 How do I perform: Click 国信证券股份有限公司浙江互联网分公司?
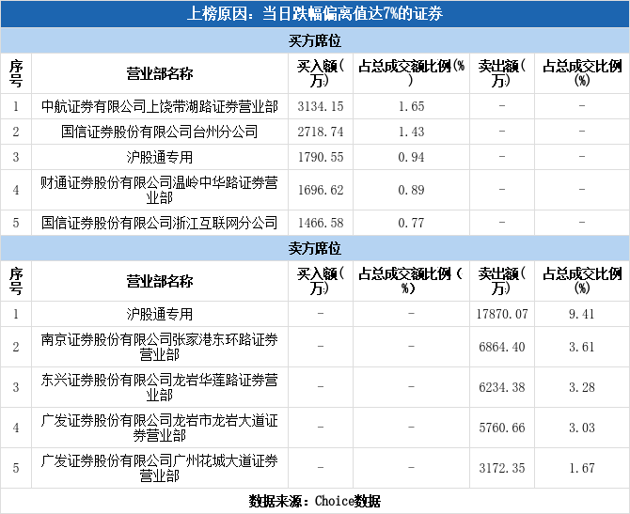tap(160, 223)
